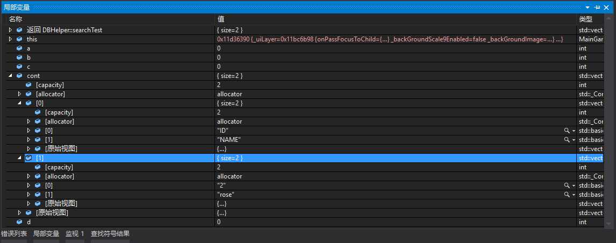Expand the "rose" string element

(x=28, y=195)
